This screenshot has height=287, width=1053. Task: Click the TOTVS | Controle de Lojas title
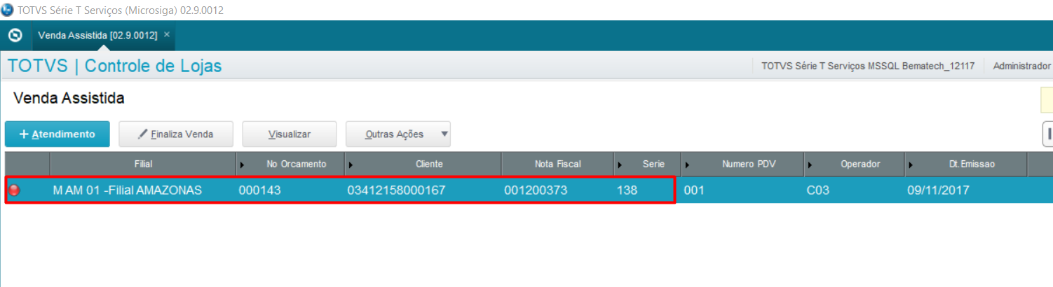coord(114,66)
